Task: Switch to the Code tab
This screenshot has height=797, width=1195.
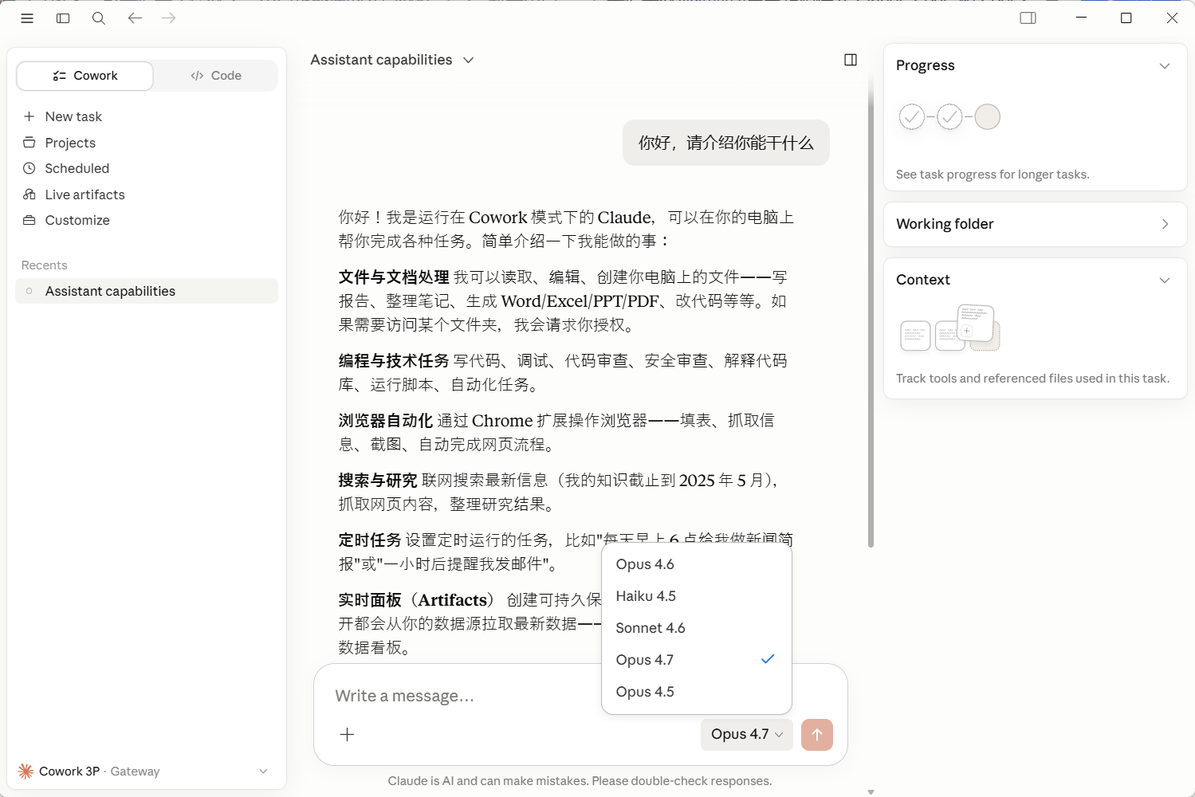Action: coord(216,76)
